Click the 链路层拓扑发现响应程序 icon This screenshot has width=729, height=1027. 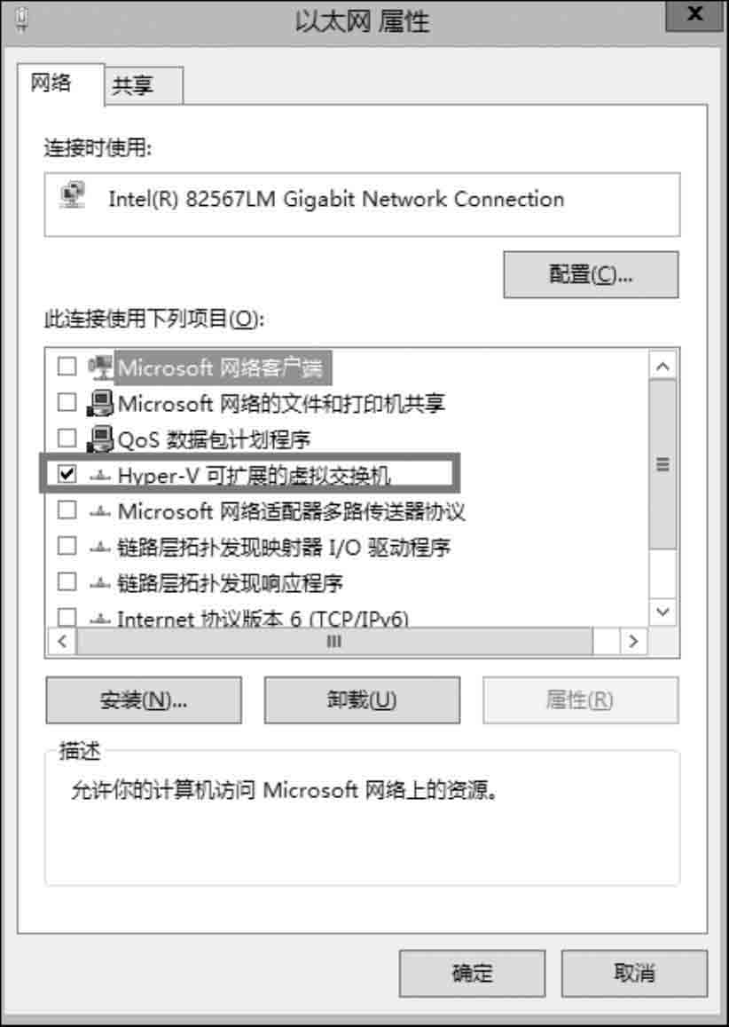(99, 582)
